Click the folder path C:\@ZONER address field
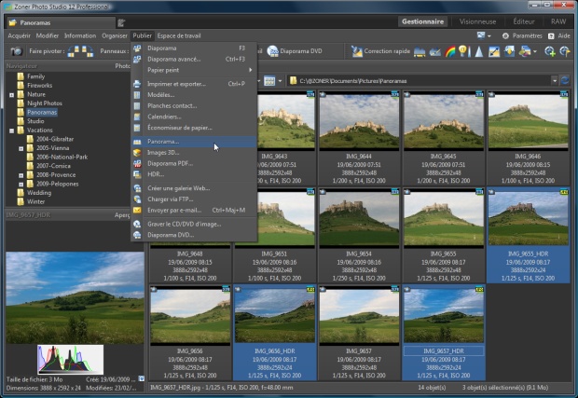The image size is (578, 398). [x=420, y=81]
